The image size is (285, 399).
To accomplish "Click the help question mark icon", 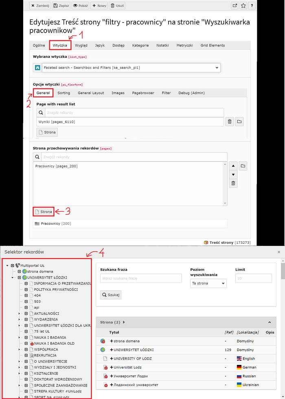I will point(252,6).
